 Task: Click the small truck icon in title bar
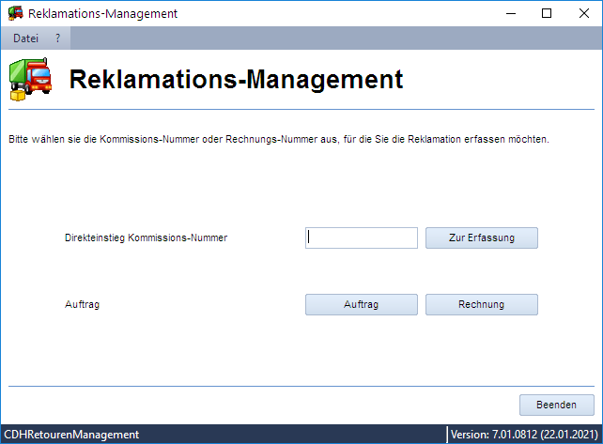point(15,13)
